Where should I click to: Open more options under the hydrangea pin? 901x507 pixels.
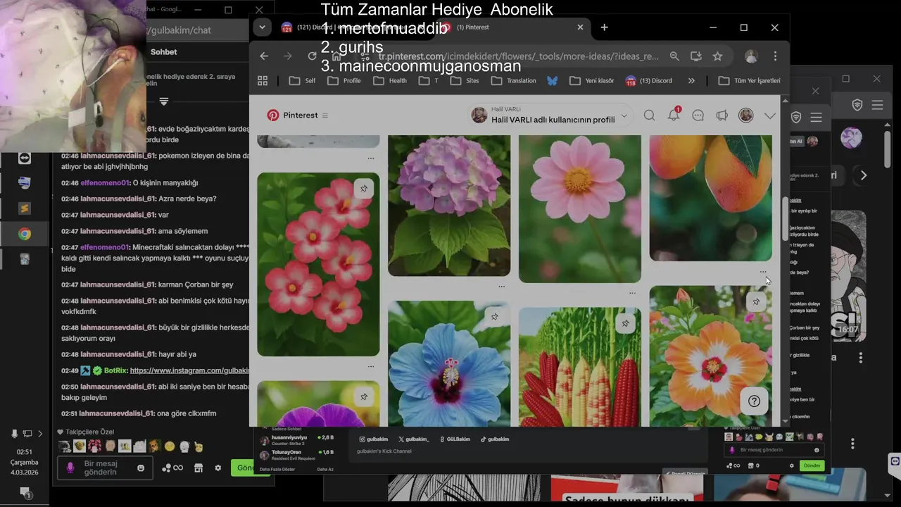(x=501, y=287)
